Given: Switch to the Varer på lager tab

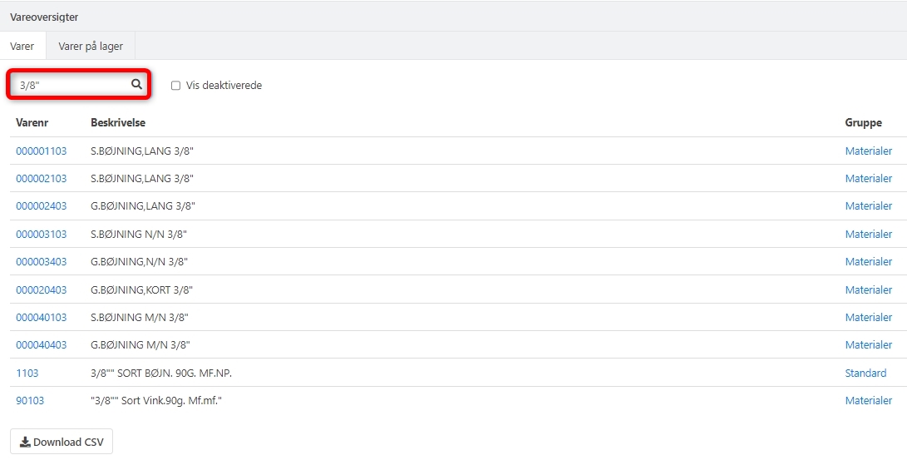Looking at the screenshot, I should (x=91, y=47).
